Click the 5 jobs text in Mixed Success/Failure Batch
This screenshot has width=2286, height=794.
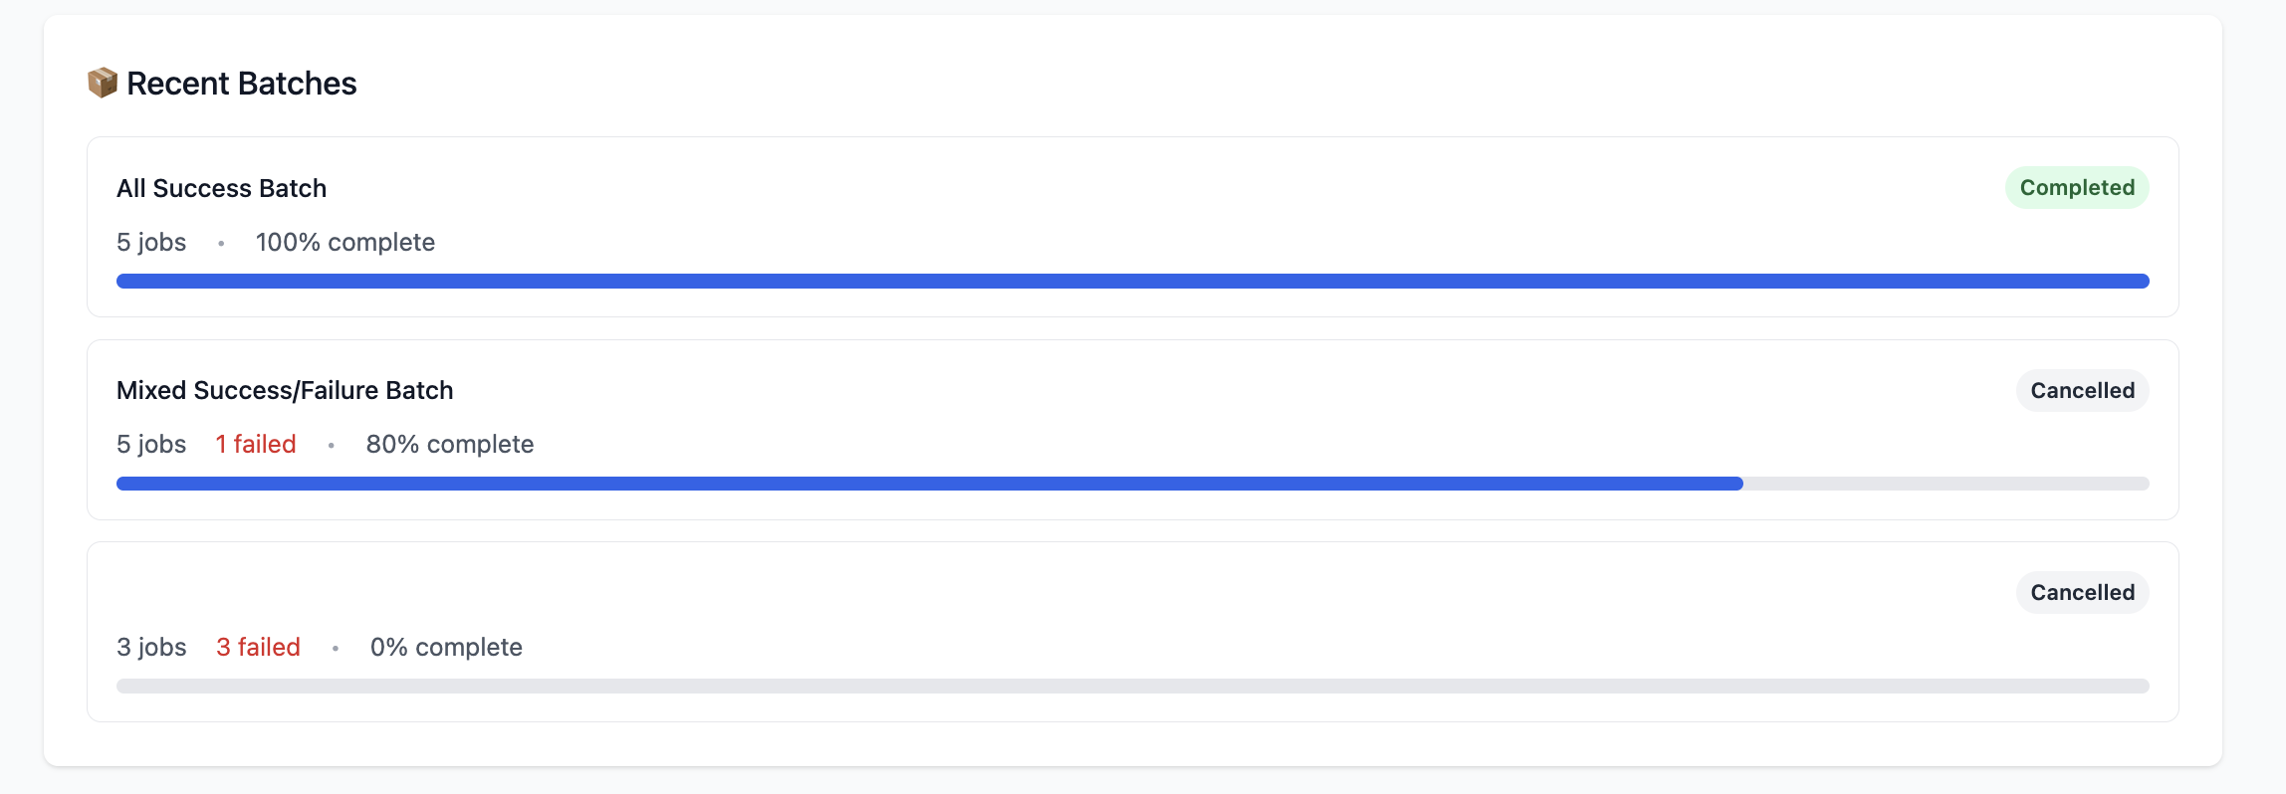(x=151, y=444)
